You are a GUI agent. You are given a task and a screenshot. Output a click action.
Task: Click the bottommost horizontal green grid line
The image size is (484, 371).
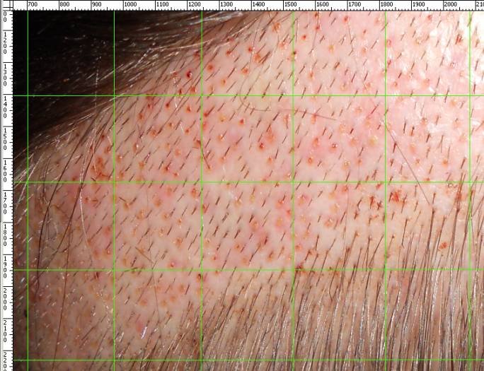click(248, 360)
